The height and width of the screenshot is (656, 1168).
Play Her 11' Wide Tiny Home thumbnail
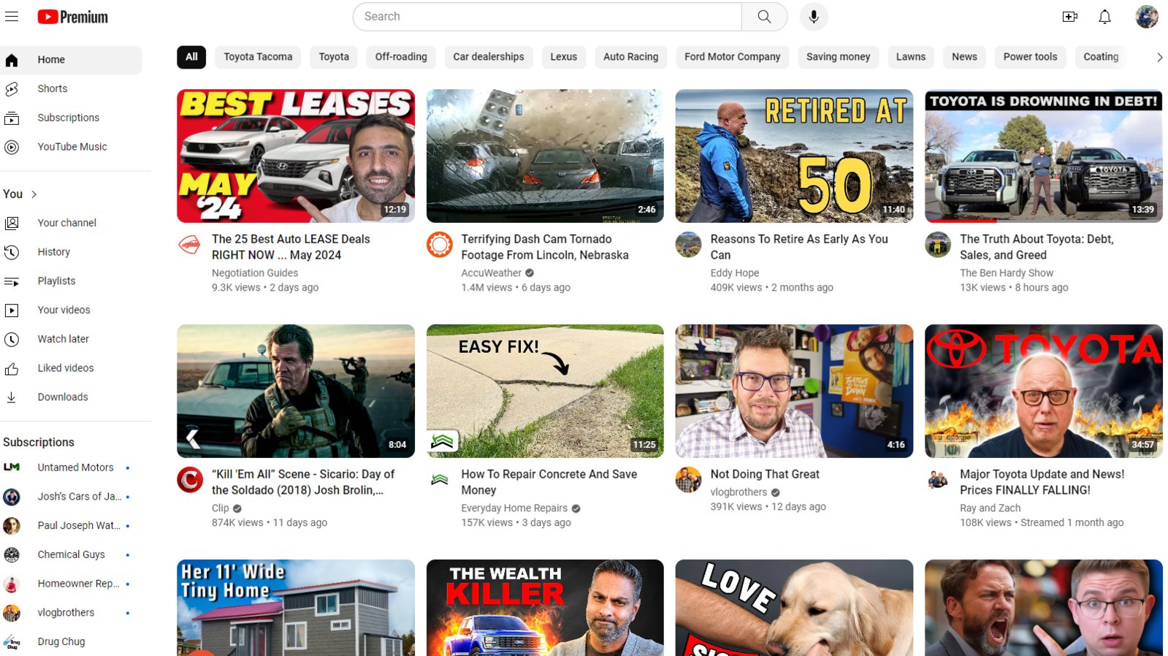(296, 608)
